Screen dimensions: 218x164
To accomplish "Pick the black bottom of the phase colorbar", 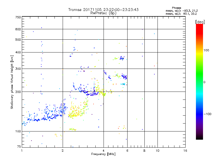I will point(199,137).
